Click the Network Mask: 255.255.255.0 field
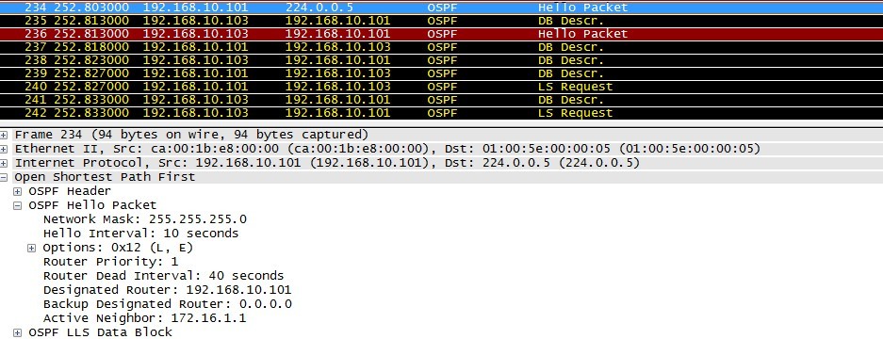 (145, 219)
